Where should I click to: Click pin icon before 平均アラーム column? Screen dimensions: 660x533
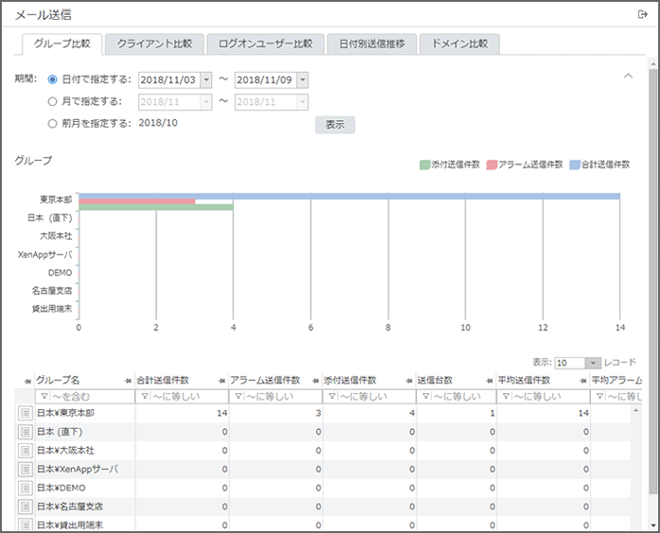click(x=583, y=381)
